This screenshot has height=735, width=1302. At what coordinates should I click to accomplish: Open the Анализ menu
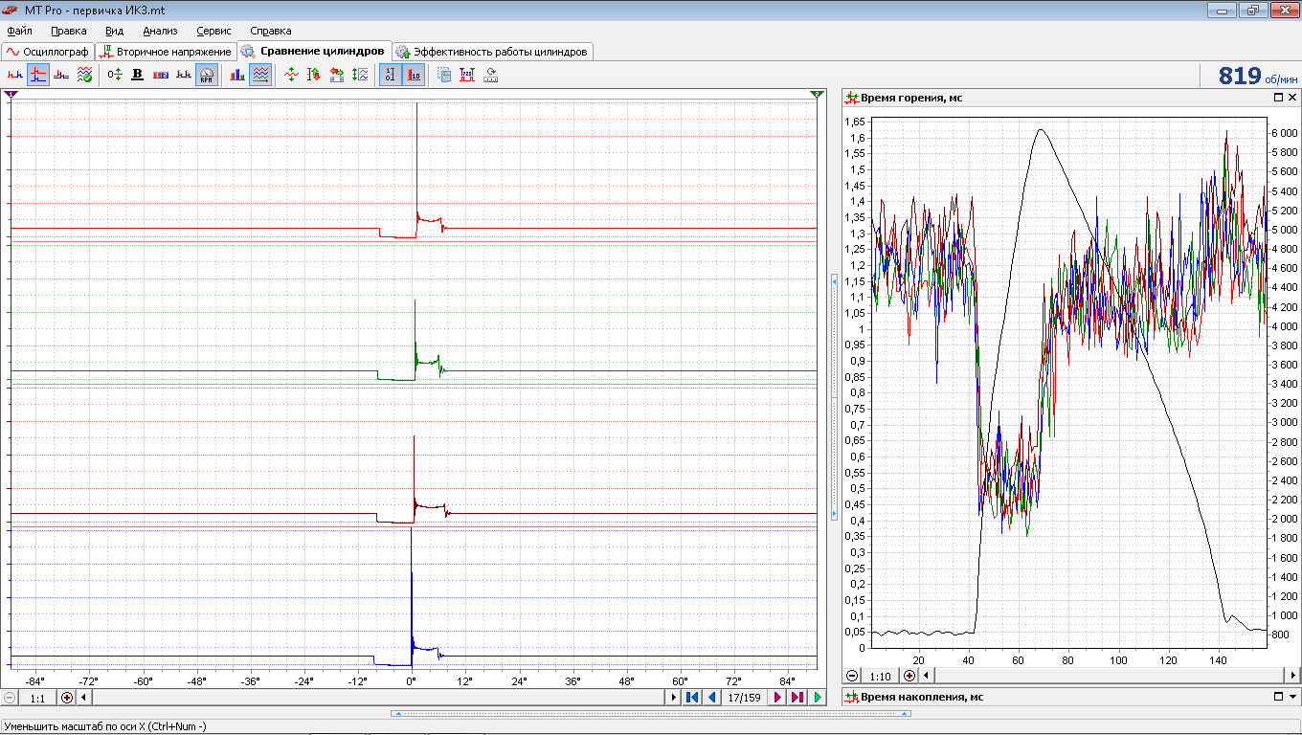tap(160, 31)
